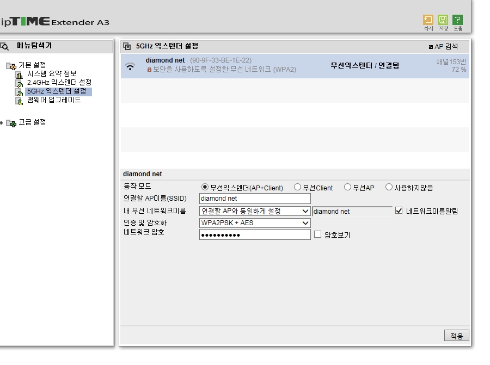Select the diamond net AP list row
The image size is (490, 365).
click(295, 66)
